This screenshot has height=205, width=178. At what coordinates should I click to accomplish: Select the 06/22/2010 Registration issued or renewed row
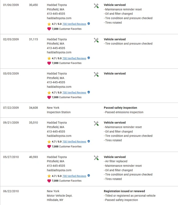point(89,196)
